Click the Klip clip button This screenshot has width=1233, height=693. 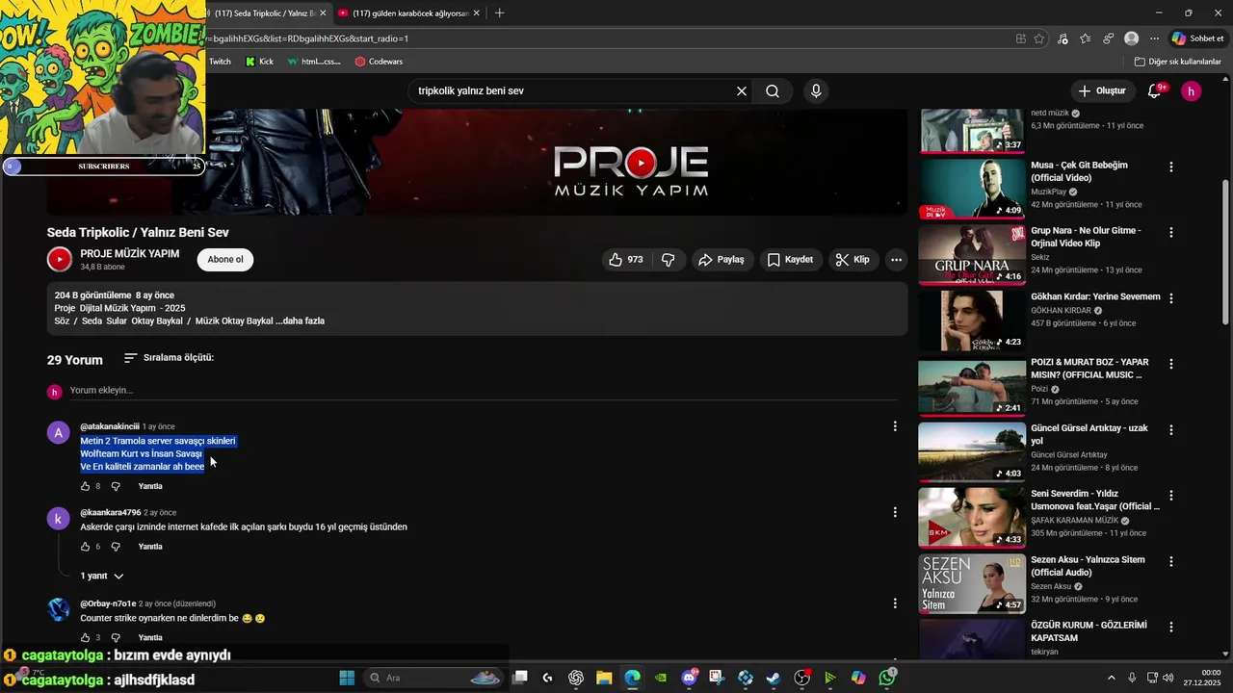(853, 260)
